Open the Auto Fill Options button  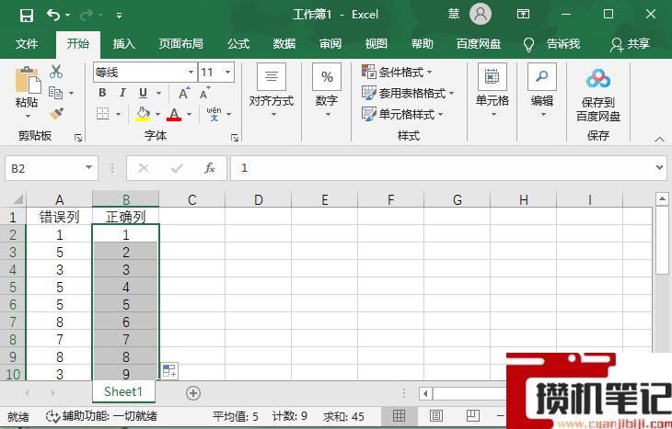pos(169,371)
